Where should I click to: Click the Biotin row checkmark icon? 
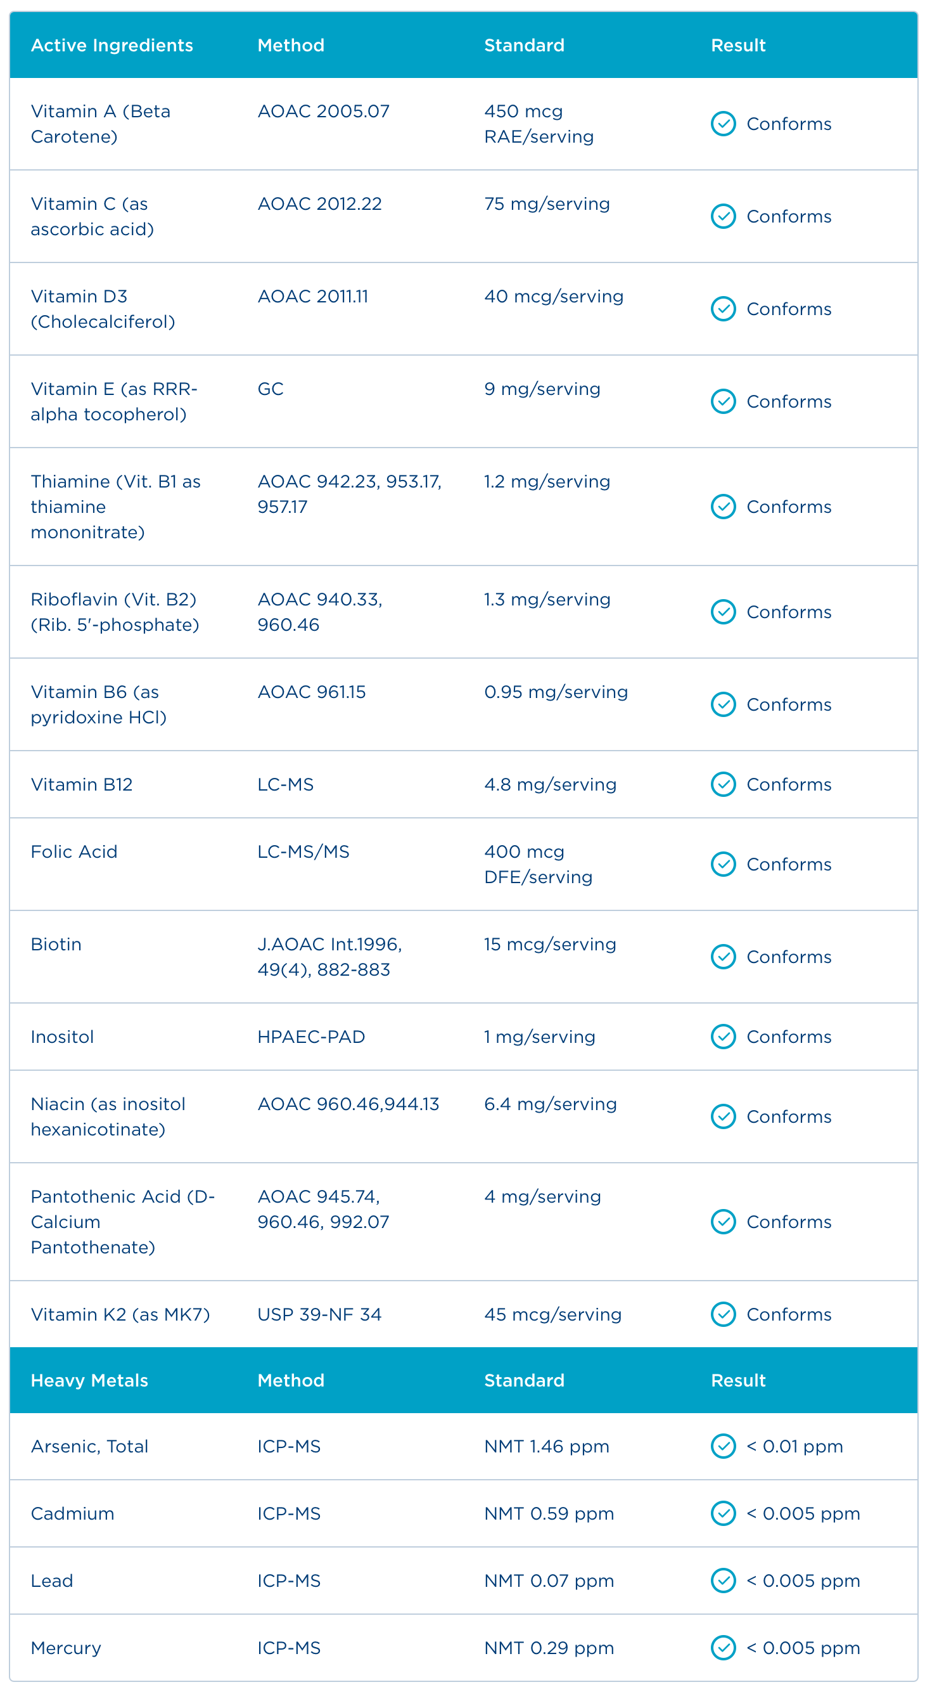click(x=723, y=956)
